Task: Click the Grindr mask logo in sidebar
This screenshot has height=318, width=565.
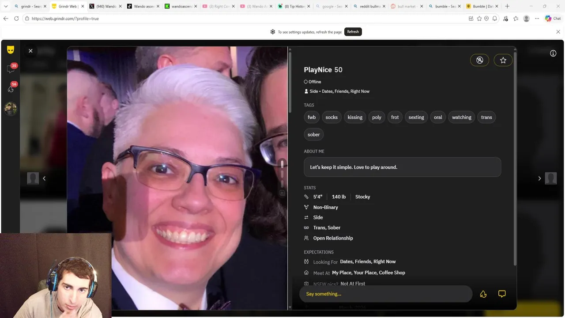Action: (x=11, y=50)
